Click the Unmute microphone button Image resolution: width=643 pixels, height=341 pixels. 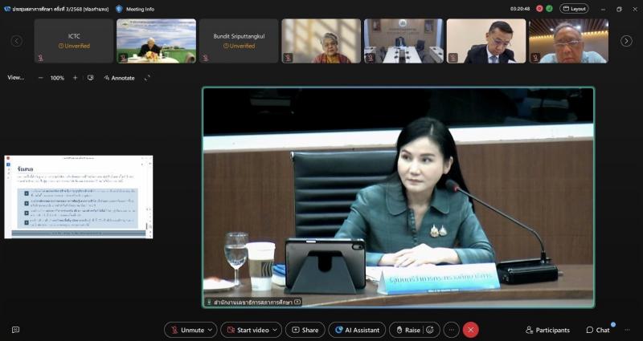click(x=187, y=330)
